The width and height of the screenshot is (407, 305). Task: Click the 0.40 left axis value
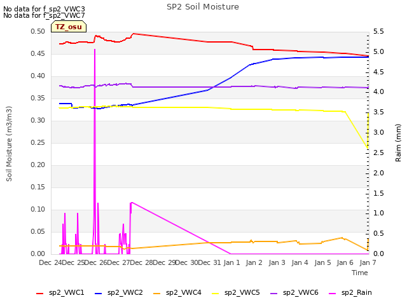[x=38, y=76]
